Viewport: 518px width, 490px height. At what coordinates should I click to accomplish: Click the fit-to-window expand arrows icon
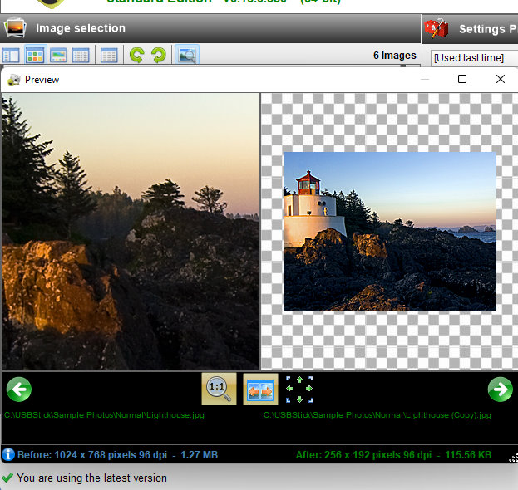point(299,389)
